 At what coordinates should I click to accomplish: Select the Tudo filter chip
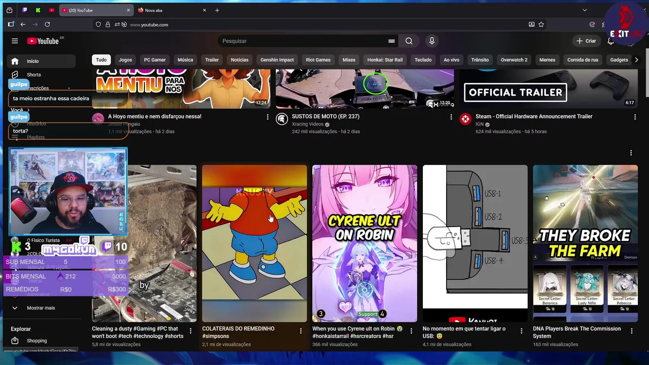pyautogui.click(x=101, y=60)
